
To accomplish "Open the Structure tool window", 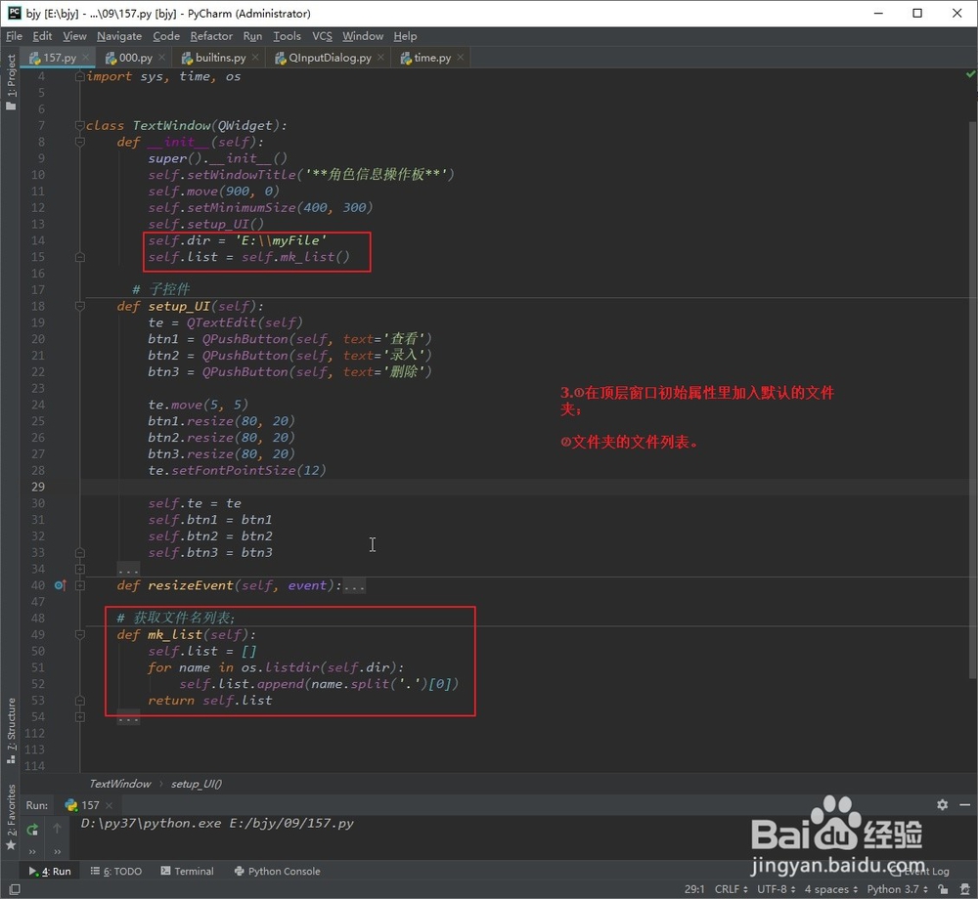I will pos(11,730).
